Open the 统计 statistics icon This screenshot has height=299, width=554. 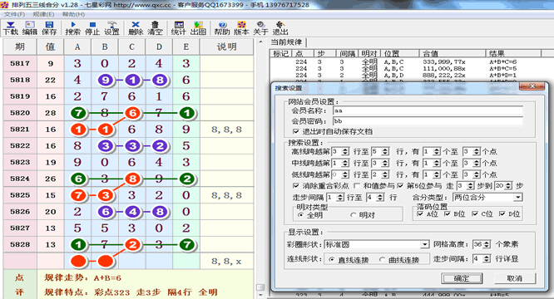tap(179, 28)
